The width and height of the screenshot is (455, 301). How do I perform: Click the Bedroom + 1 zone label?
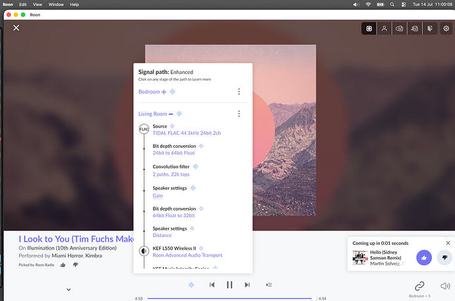419,296
